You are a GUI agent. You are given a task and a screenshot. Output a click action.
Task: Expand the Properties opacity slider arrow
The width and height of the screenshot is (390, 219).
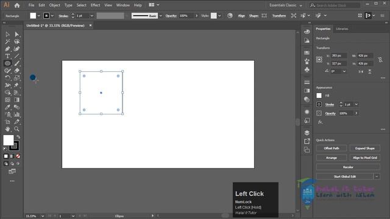[356, 113]
